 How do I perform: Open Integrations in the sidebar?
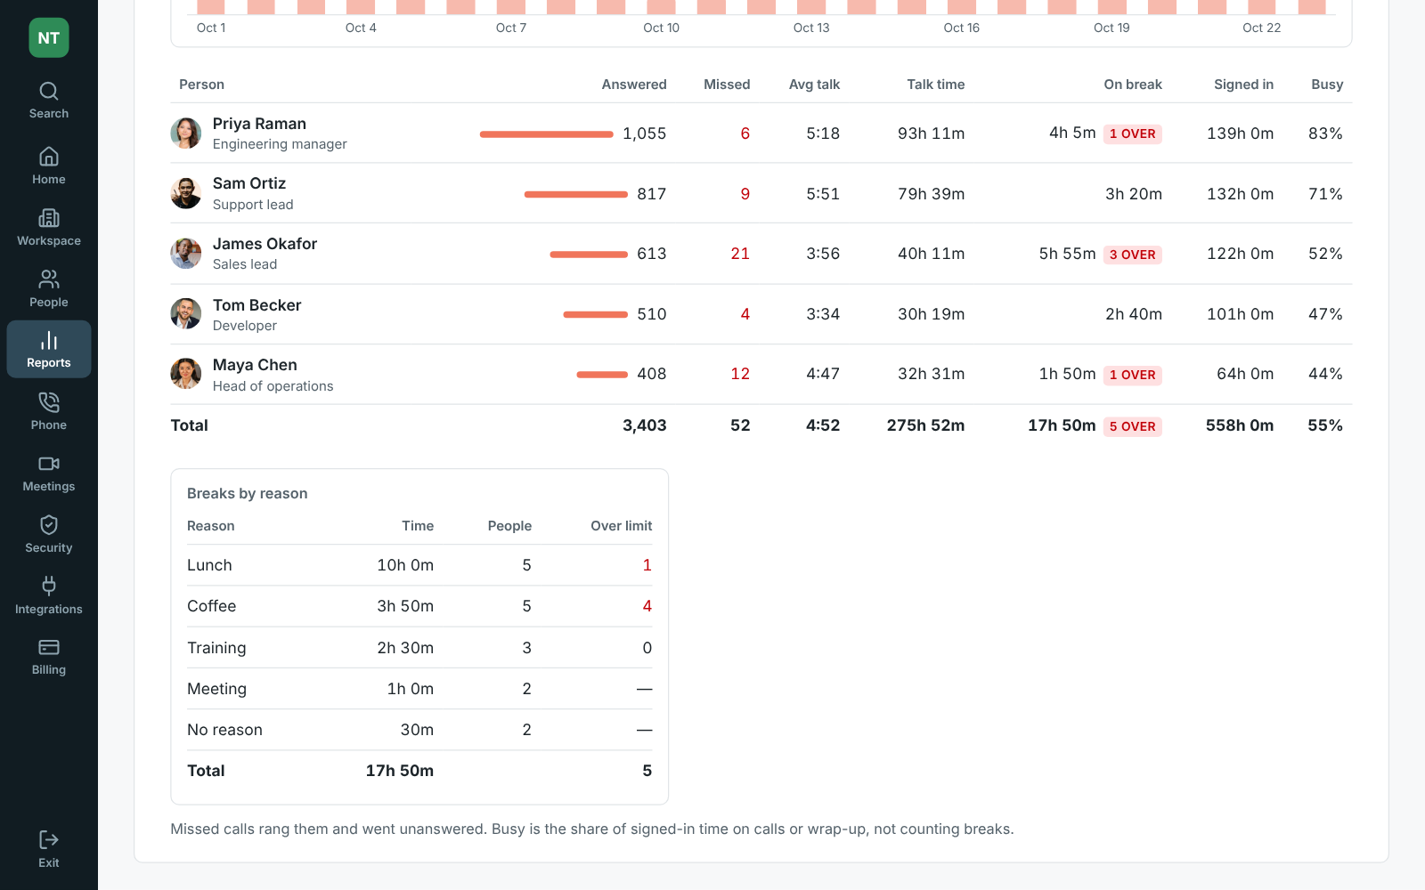click(x=49, y=596)
